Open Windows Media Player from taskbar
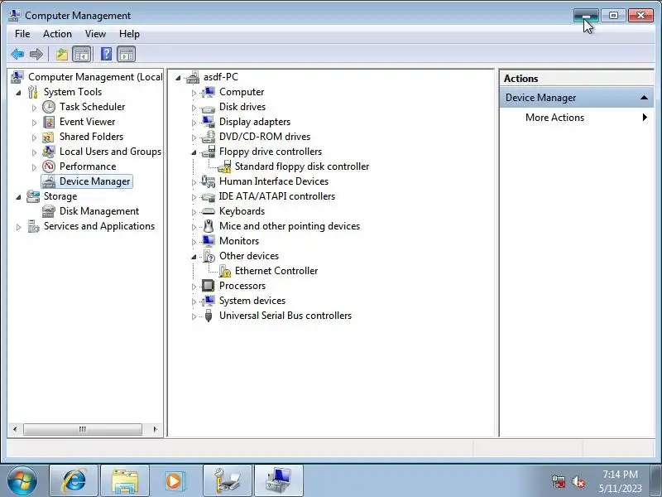This screenshot has height=497, width=662. (174, 481)
